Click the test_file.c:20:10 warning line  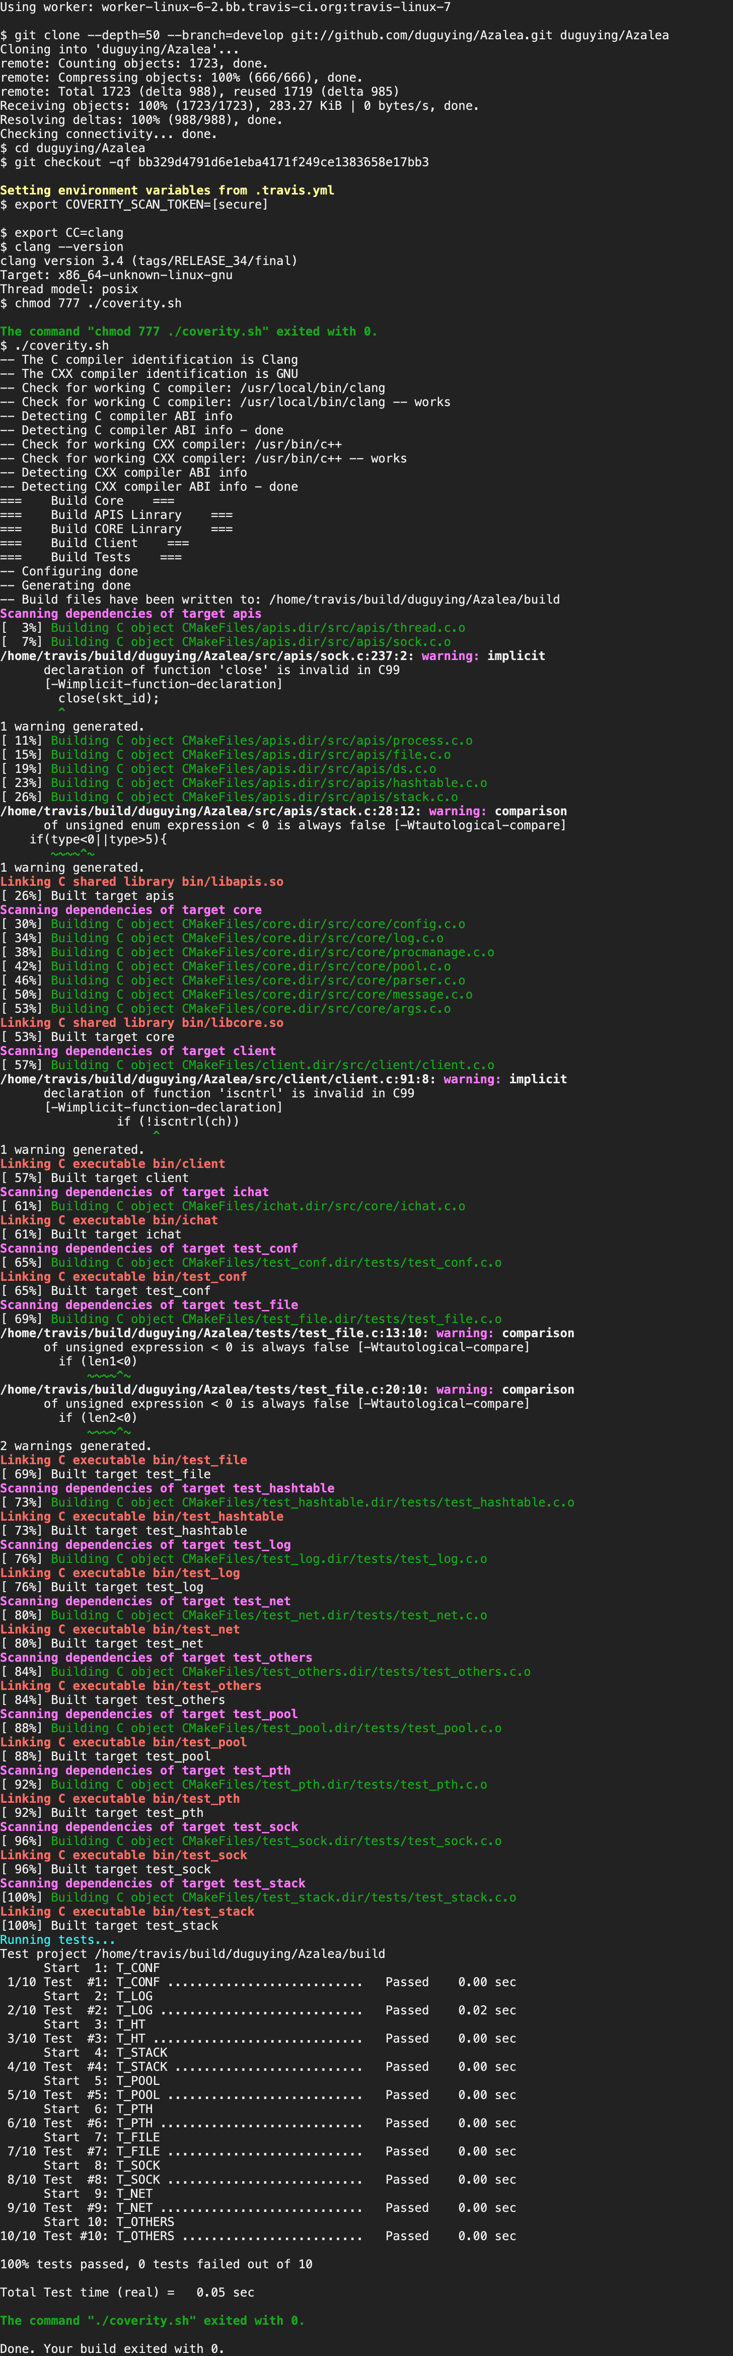click(x=288, y=1390)
